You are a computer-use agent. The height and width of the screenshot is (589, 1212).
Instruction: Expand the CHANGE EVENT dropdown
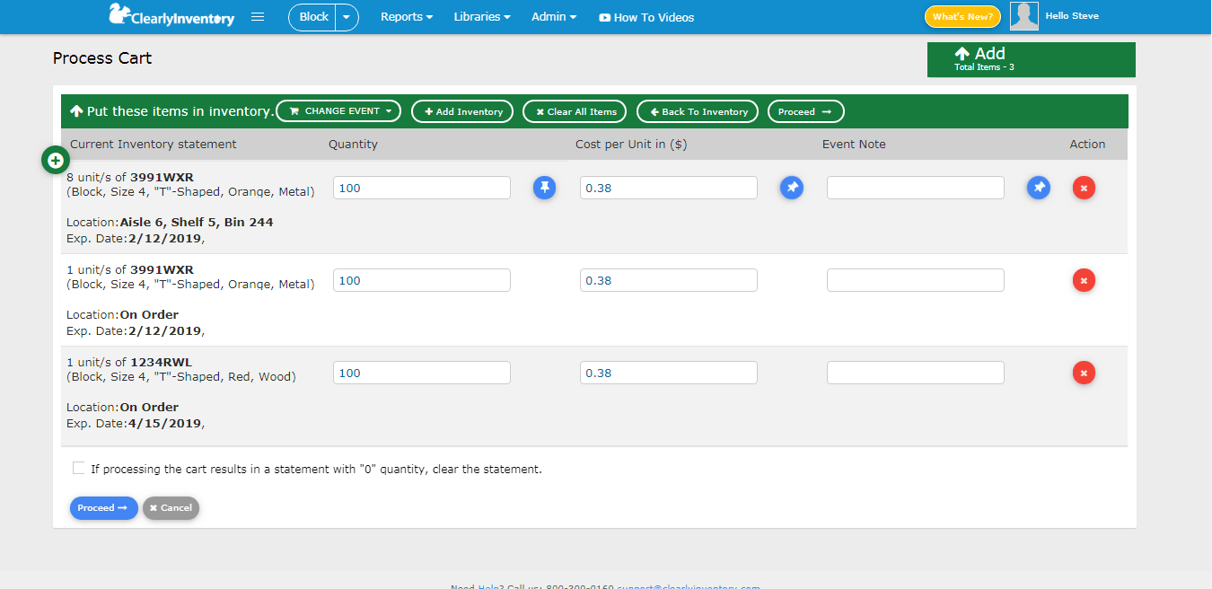338,111
